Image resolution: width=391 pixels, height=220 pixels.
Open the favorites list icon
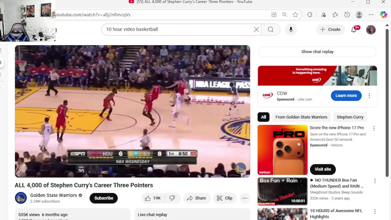click(335, 15)
